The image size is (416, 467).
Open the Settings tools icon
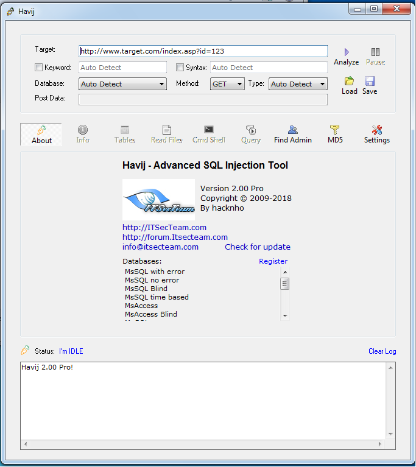point(377,130)
